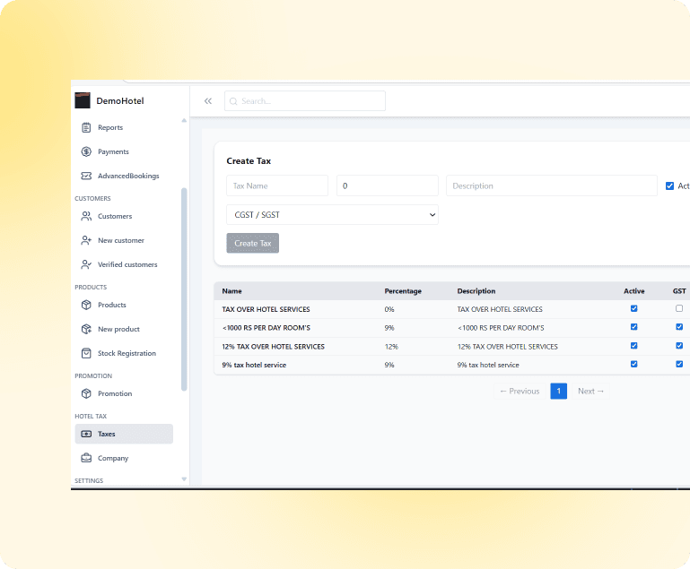Click the DemoHotel logo image
This screenshot has width=690, height=569.
(x=83, y=100)
